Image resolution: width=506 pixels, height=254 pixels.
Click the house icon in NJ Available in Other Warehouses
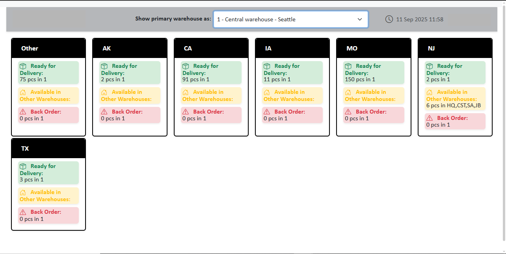point(430,92)
